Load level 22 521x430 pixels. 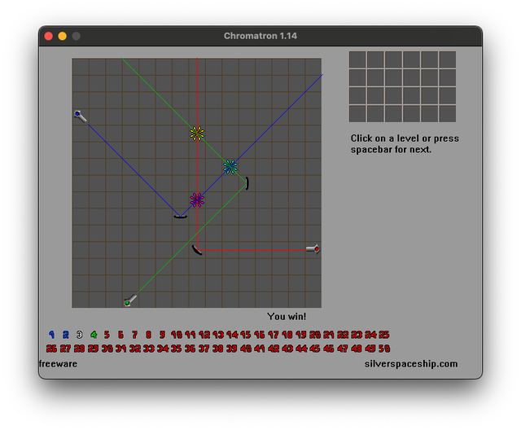[x=343, y=334]
